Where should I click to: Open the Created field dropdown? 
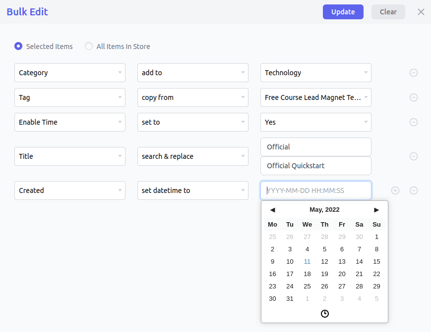click(x=70, y=190)
